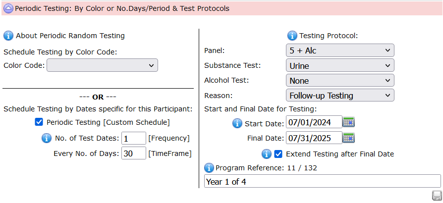
Task: Save settings with the floppy disk icon
Action: [437, 196]
